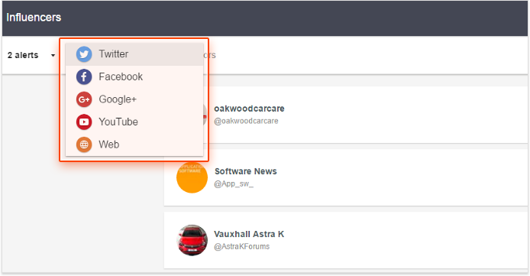Select Twitter menu option
Viewport: 530px width, 276px height.
coord(134,54)
